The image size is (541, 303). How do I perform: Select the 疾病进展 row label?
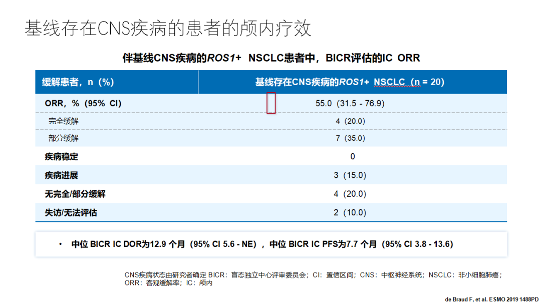[62, 175]
